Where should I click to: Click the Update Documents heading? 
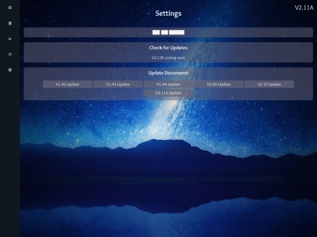(x=168, y=73)
